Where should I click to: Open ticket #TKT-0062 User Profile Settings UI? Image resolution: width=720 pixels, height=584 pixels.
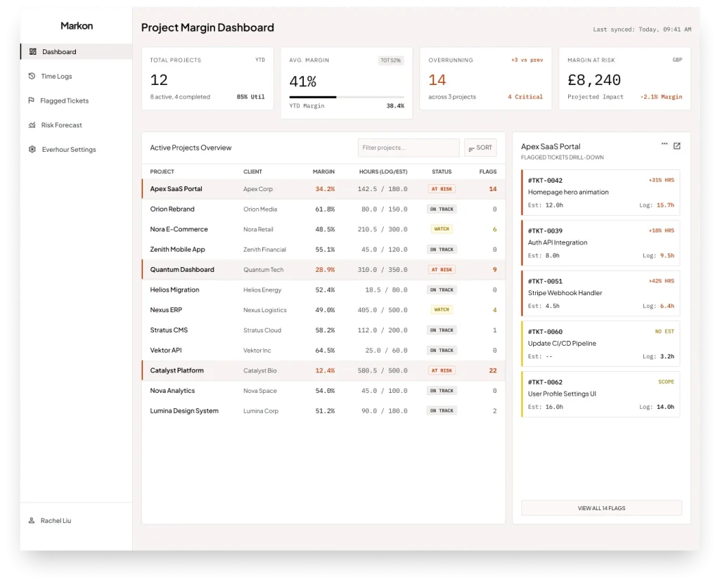coord(600,394)
